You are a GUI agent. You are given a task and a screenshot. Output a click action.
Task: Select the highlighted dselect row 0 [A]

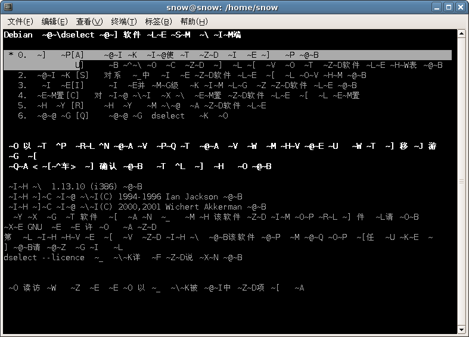227,55
